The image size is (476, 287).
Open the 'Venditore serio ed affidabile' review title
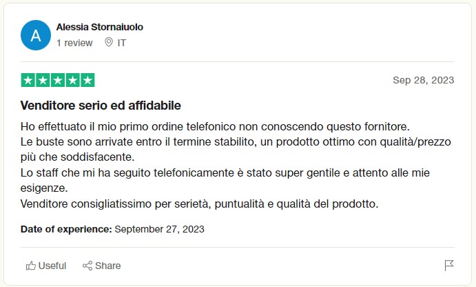click(101, 106)
